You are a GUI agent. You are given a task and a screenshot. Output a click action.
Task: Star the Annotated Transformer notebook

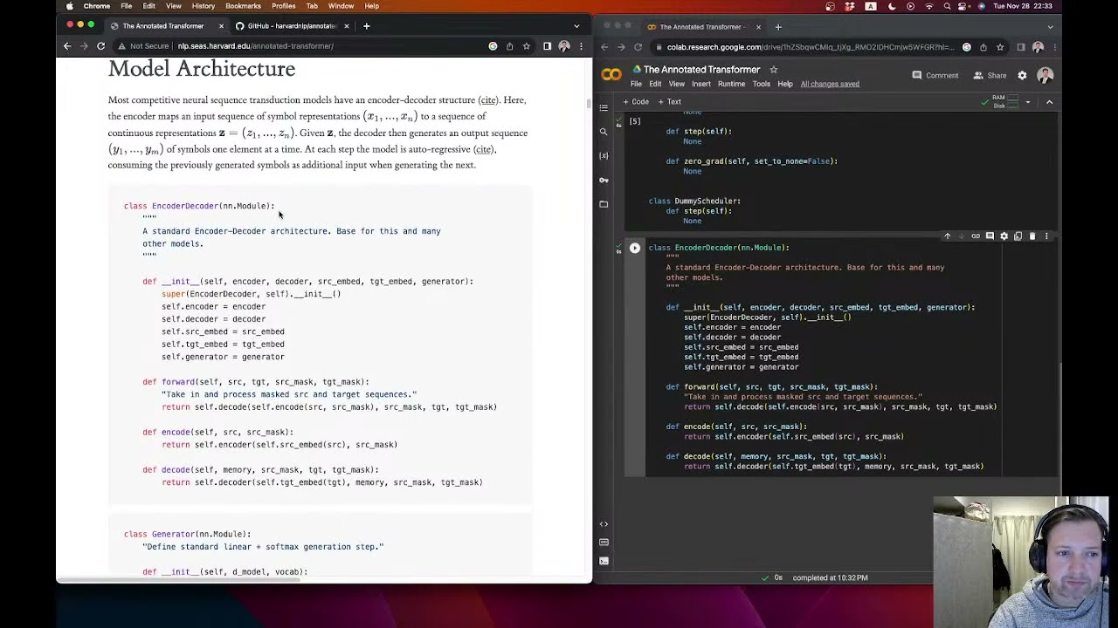(x=773, y=70)
